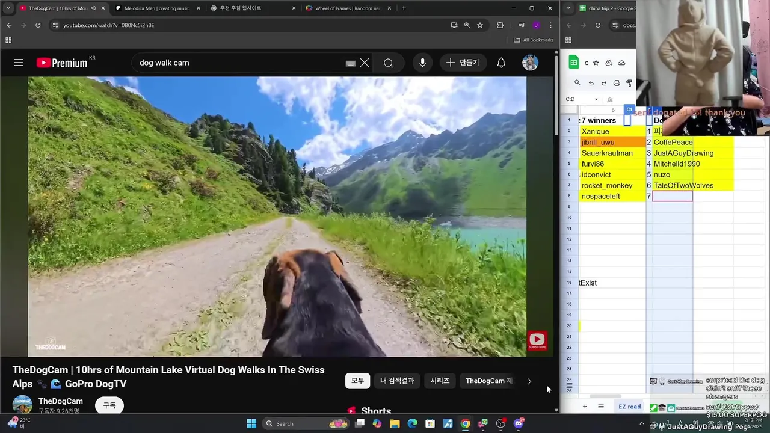Open TheDogCam channel avatar

[x=23, y=404]
